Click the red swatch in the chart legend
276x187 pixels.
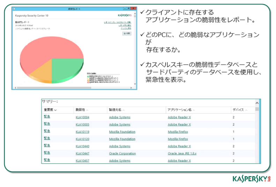tap(88, 82)
